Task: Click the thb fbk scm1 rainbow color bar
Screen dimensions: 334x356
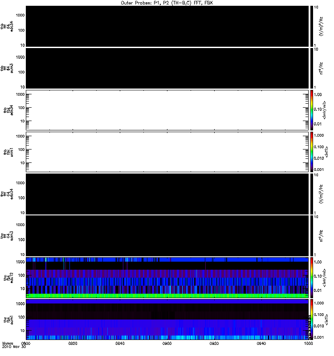Action: [312, 152]
